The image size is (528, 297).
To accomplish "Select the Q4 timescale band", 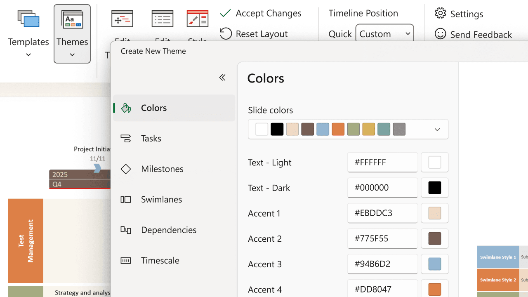I will click(80, 184).
